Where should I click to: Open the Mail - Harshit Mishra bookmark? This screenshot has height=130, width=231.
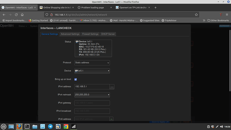pos(124,20)
